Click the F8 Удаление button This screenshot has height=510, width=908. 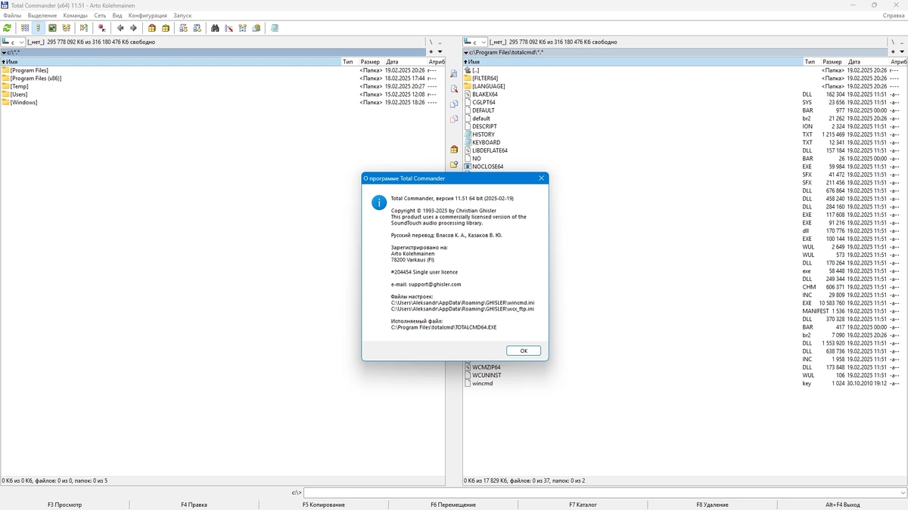[712, 504]
